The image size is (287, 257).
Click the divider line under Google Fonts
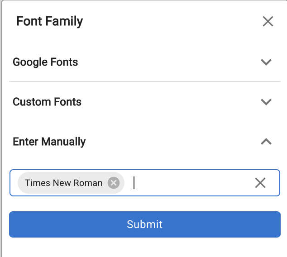pos(145,81)
